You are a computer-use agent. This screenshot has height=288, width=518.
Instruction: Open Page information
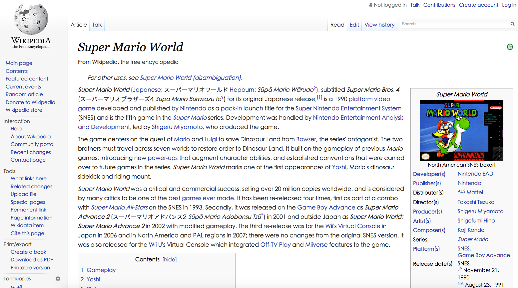(31, 218)
